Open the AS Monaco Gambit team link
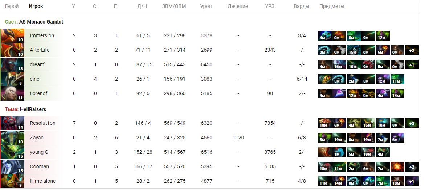Image resolution: width=425 pixels, height=190 pixels. (x=41, y=22)
